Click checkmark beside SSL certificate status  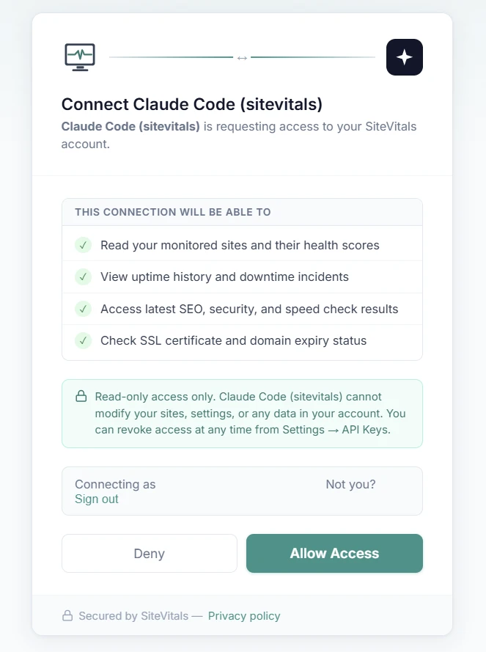(83, 340)
